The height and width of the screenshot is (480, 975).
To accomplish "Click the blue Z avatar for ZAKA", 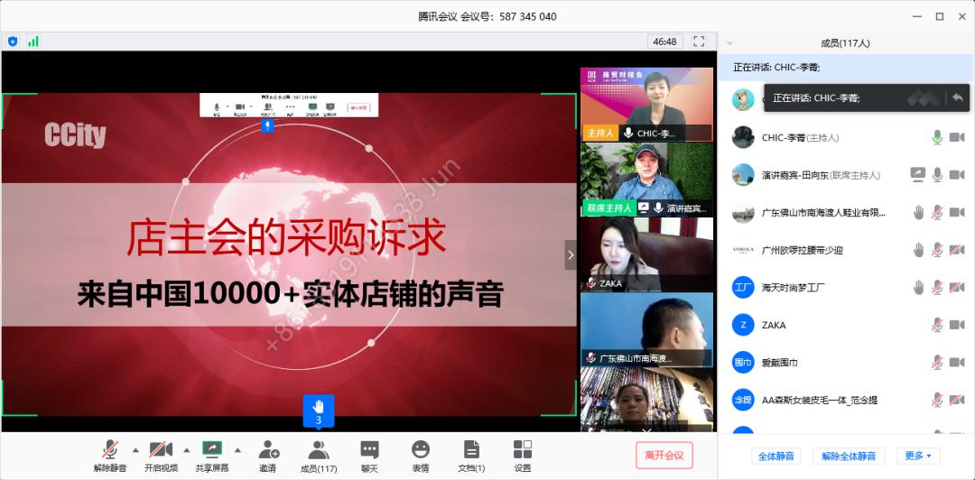I will (743, 325).
